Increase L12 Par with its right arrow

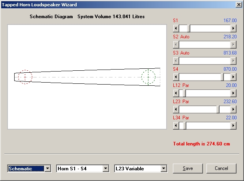click(x=233, y=93)
